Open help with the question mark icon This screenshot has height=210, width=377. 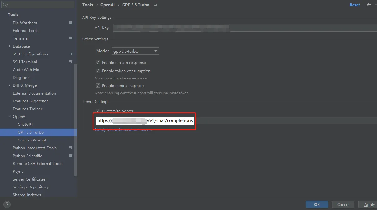(6, 204)
